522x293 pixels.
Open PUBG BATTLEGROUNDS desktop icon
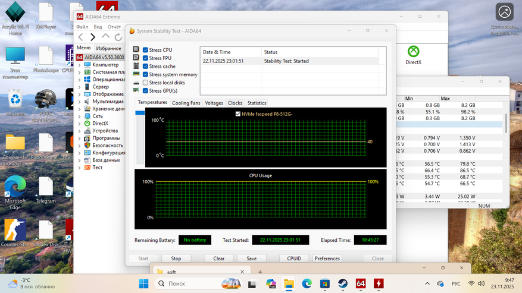click(x=46, y=106)
